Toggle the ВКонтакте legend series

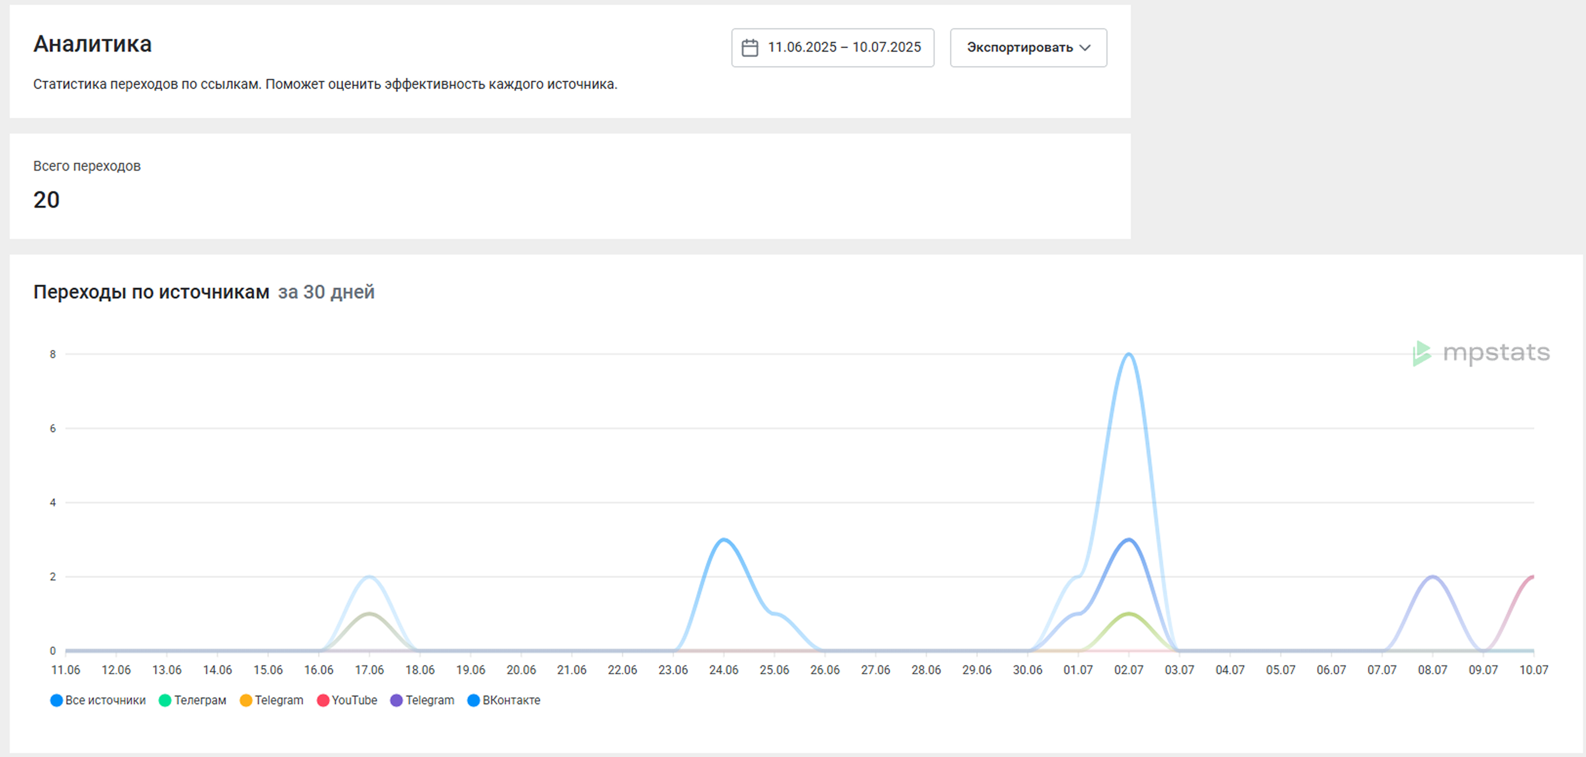click(503, 700)
